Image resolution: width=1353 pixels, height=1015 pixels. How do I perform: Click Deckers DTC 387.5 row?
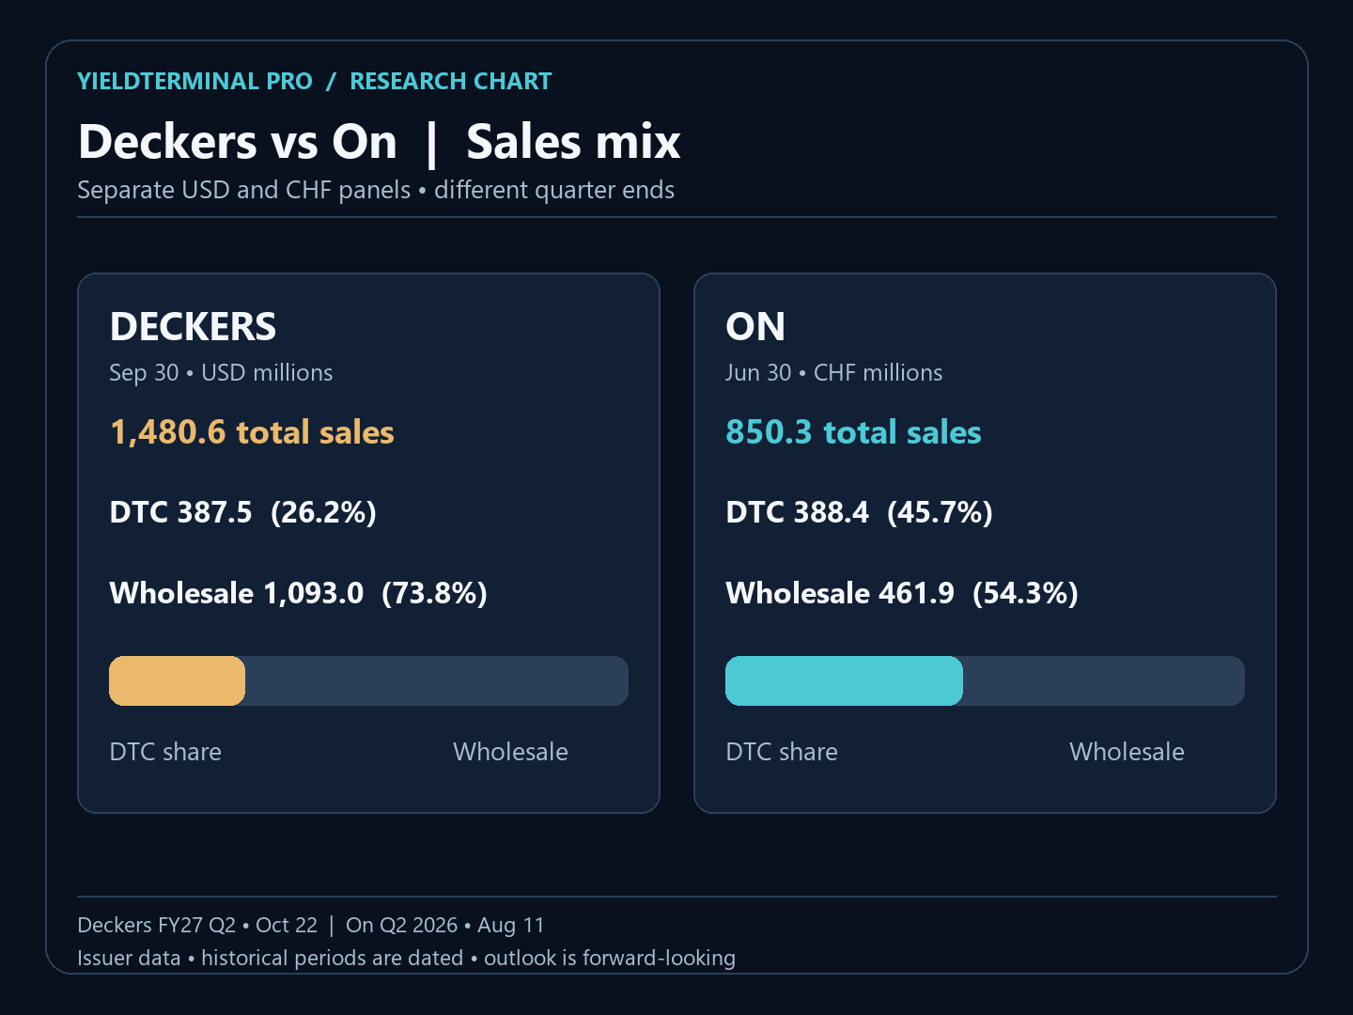tap(242, 512)
